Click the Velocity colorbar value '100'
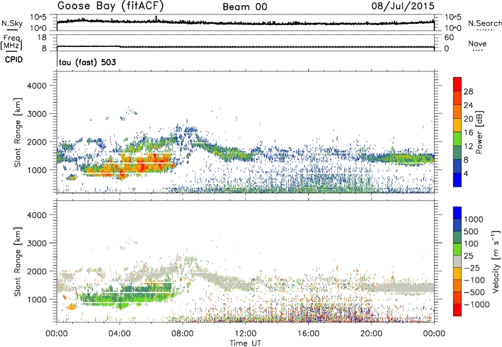The image size is (502, 347). (471, 244)
